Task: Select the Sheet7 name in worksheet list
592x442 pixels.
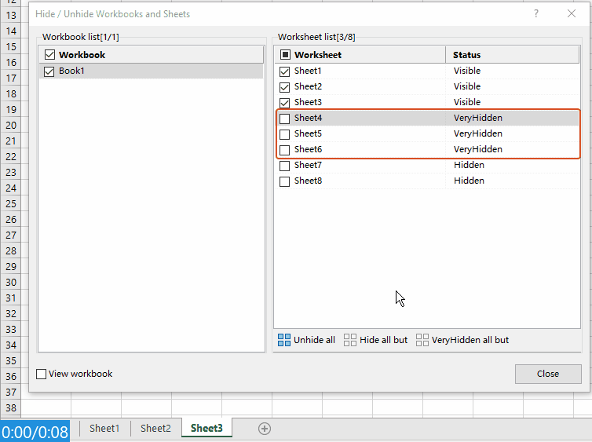Action: point(308,165)
